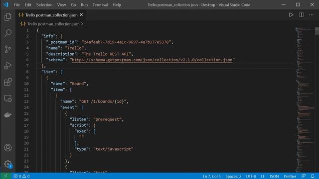Click the "prerequest" value on line 16
Viewport: 319px width, 179px height.
(x=107, y=119)
